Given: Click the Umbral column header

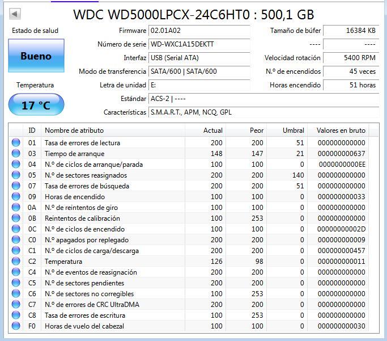Looking at the screenshot, I should point(287,130).
